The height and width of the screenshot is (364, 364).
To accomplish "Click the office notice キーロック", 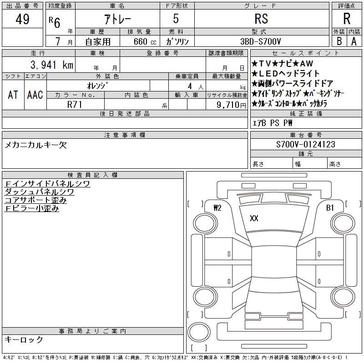I will 24,339.
